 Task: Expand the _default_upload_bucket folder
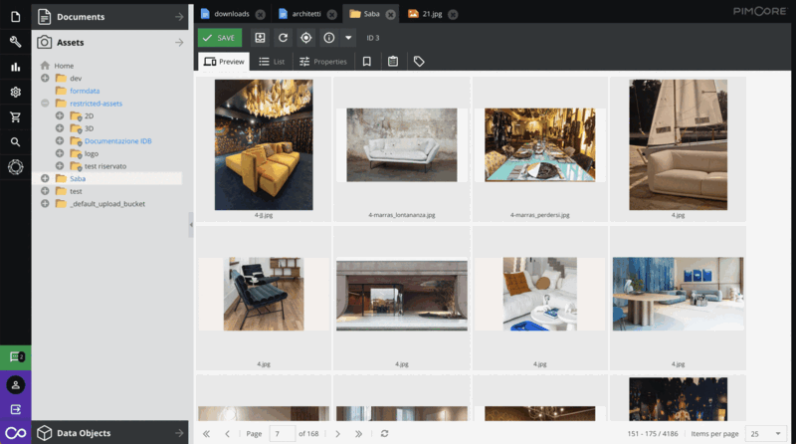(x=45, y=204)
